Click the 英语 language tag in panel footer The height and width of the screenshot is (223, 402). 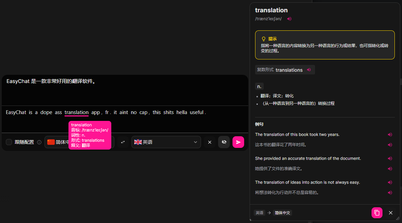pos(260,213)
